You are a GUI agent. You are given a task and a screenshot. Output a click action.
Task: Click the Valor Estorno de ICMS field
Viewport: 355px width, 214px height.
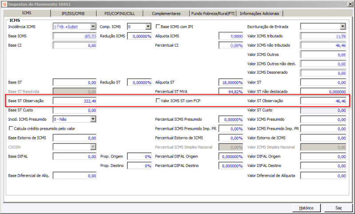(323, 138)
